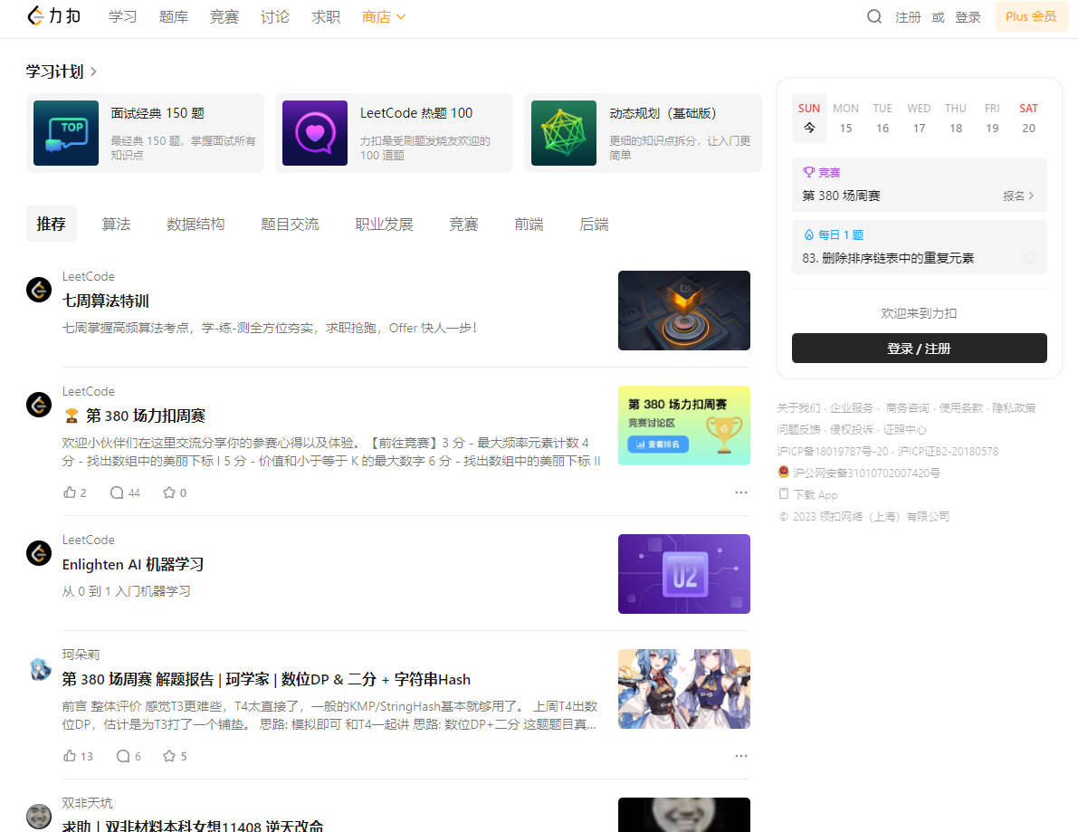Screen dimensions: 1078x832
Task: Open the 第 380 场力扣周赛 banner thumbnail
Action: 684,426
